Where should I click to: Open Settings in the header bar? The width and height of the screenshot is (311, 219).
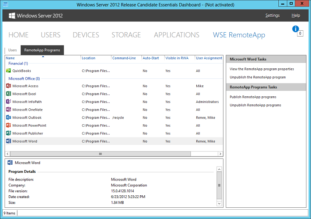click(273, 16)
